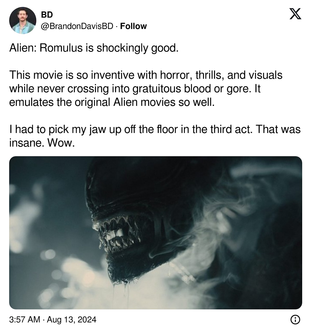Click the X logo icon

click(295, 14)
